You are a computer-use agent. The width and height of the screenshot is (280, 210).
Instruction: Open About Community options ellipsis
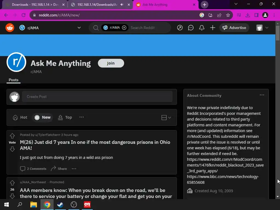[262, 95]
